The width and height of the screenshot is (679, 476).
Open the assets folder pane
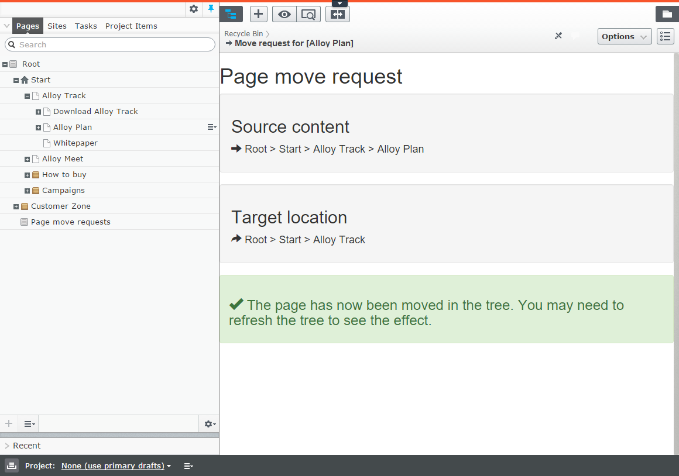click(x=667, y=15)
